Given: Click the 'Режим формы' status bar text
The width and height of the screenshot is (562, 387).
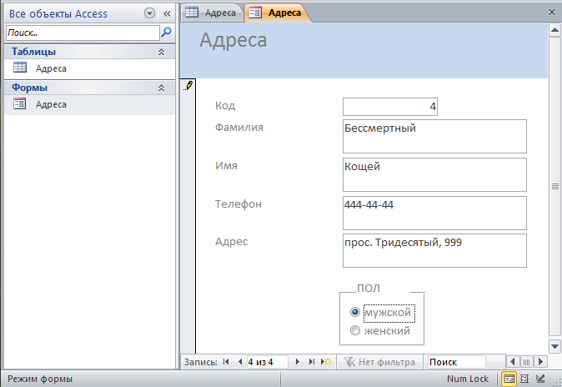Looking at the screenshot, I should (40, 379).
